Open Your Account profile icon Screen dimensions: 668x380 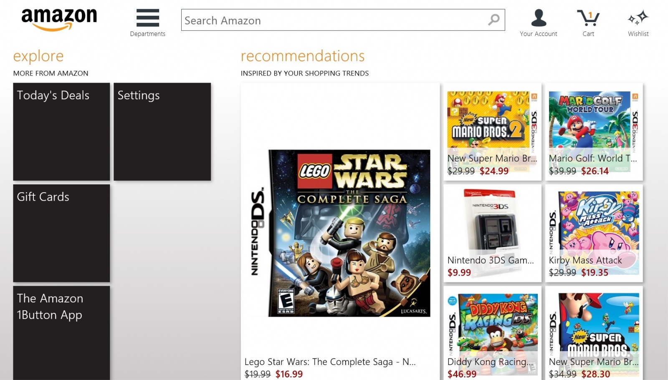point(538,19)
